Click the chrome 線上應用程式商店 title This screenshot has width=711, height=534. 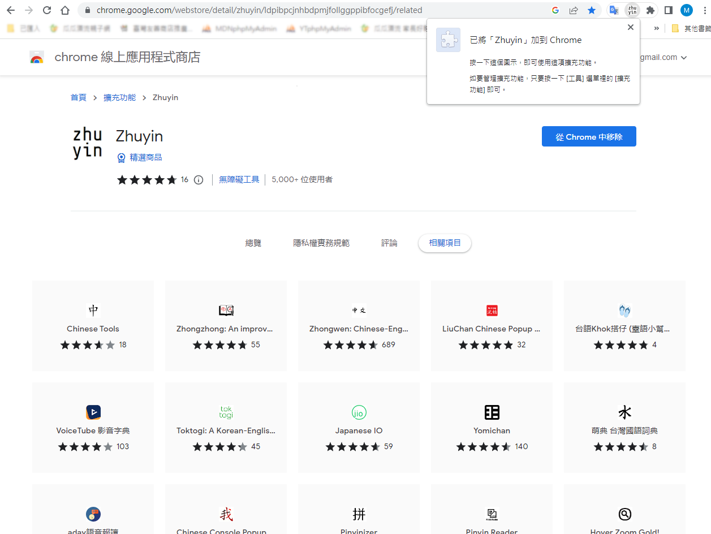(x=127, y=57)
